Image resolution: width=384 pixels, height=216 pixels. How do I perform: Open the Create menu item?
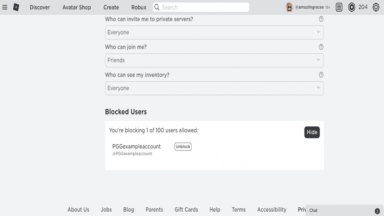[x=111, y=7]
